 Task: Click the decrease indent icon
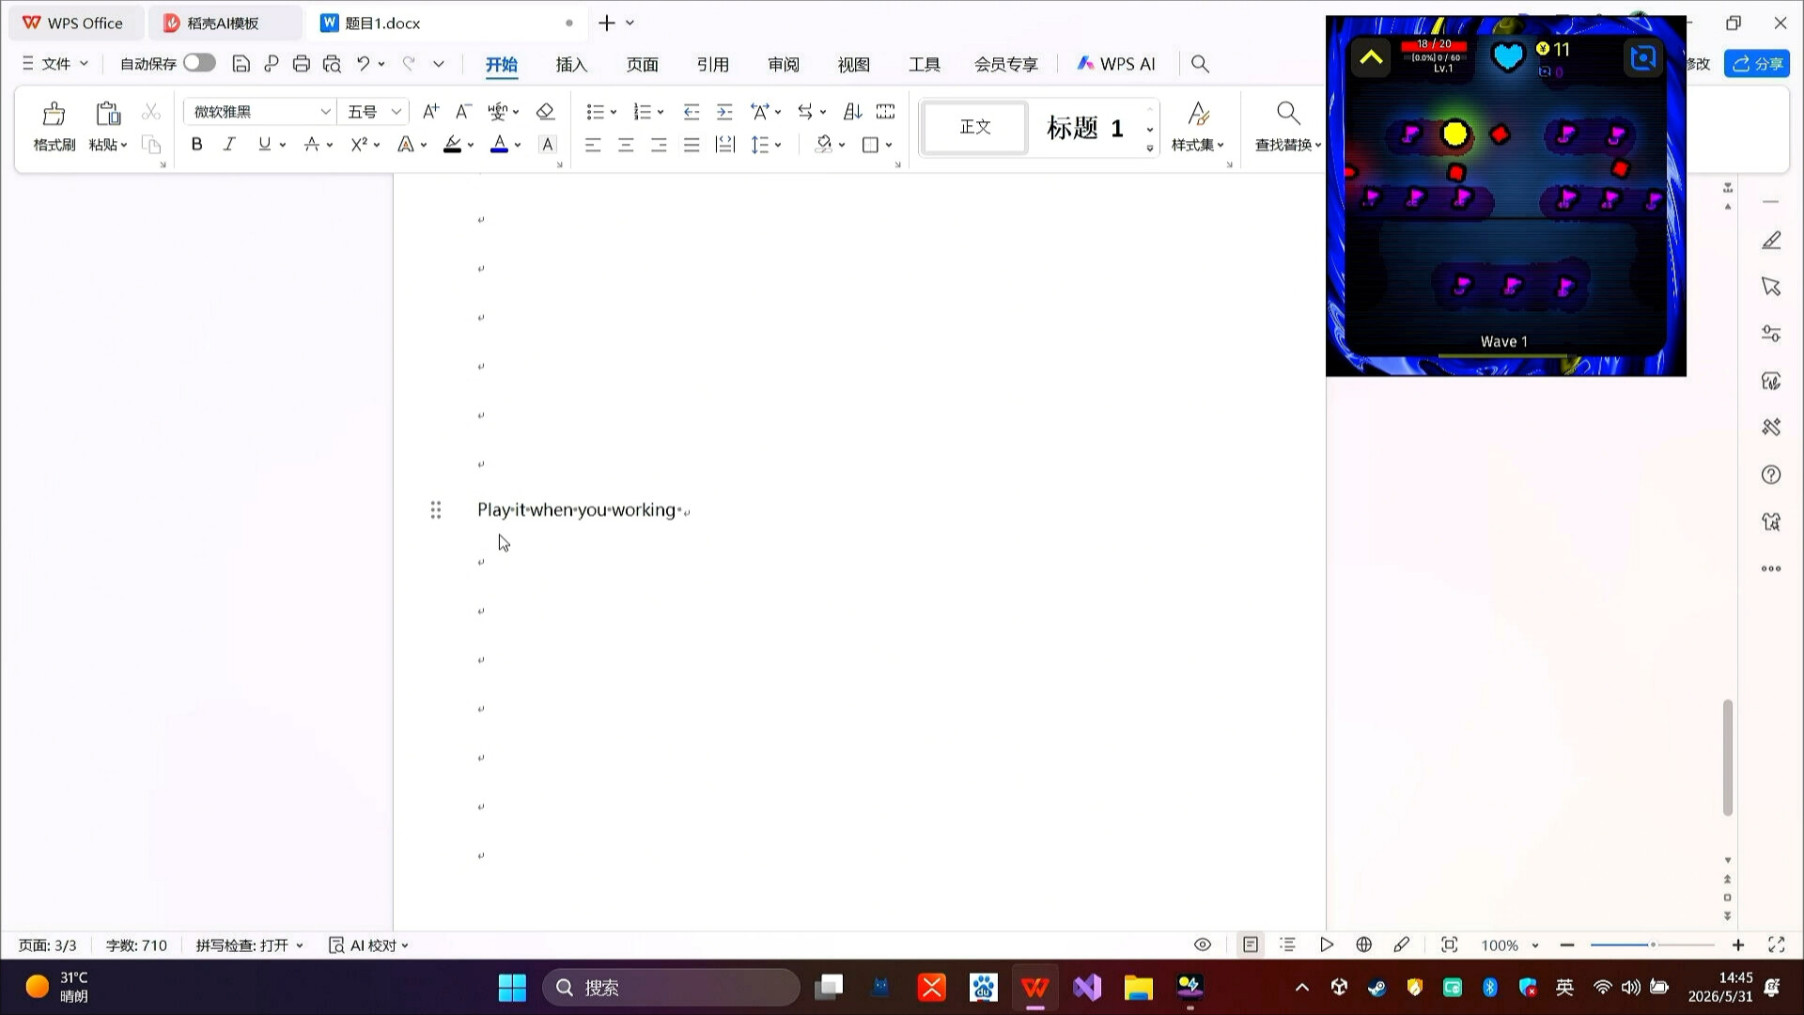tap(692, 112)
